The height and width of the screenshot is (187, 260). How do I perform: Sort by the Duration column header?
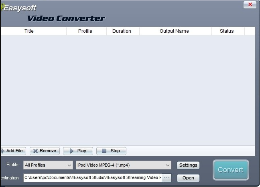pyautogui.click(x=122, y=31)
